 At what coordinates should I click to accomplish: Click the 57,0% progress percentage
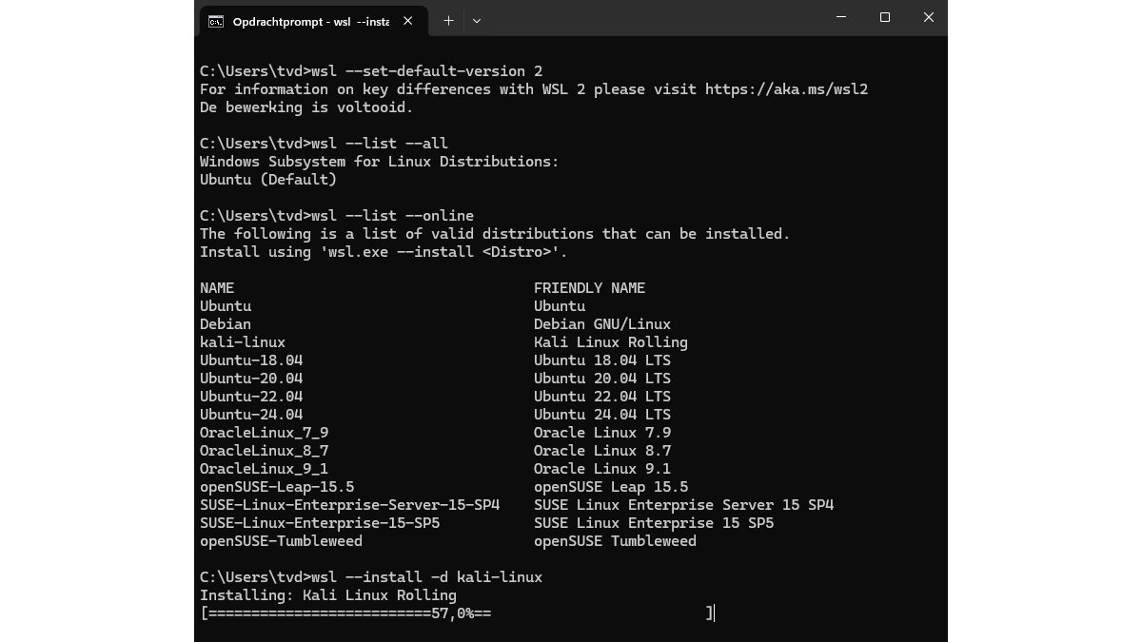tap(452, 613)
